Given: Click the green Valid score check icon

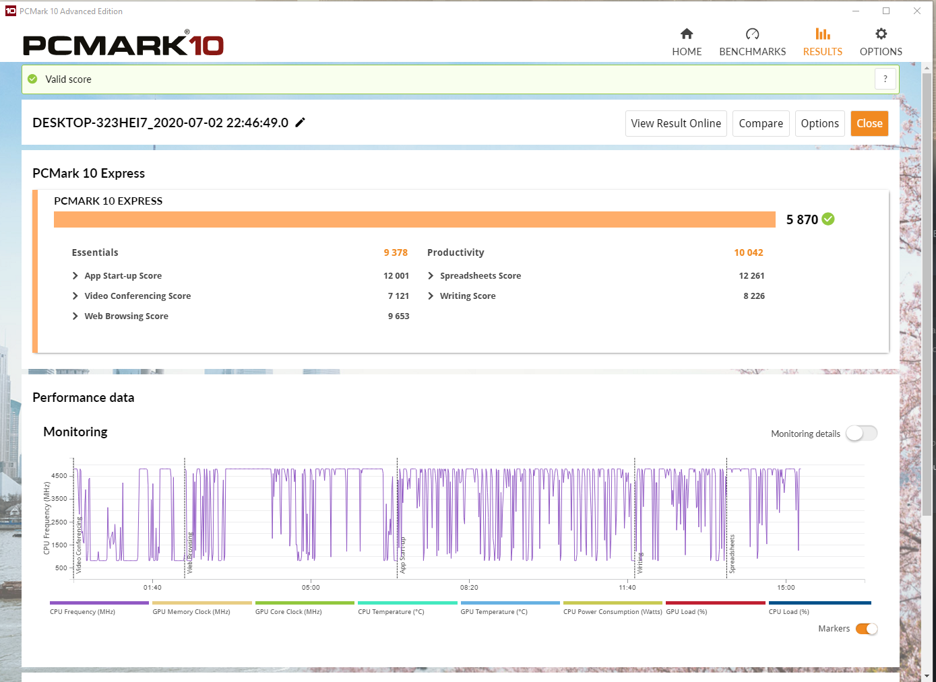Looking at the screenshot, I should click(32, 79).
